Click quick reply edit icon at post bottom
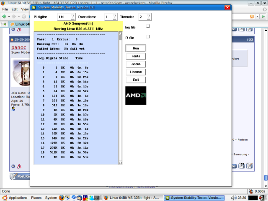Viewport: 268px width, 201px height. (x=250, y=166)
